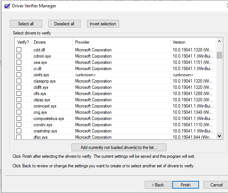Invert selection of drivers
The height and width of the screenshot is (193, 228).
point(103,24)
